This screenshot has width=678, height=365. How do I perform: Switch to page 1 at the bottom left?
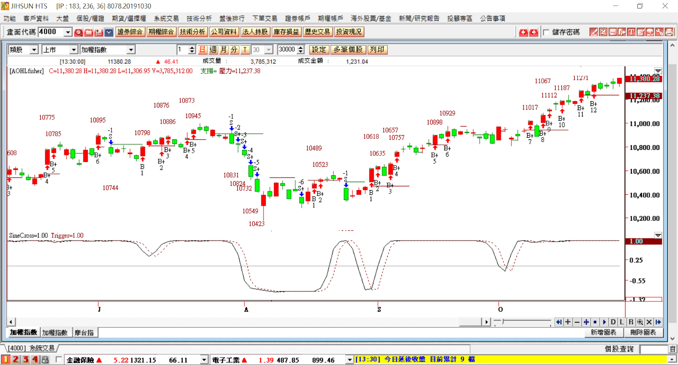pyautogui.click(x=6, y=359)
